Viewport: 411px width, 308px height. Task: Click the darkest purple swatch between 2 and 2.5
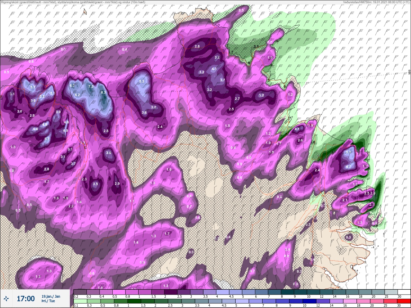coord(171,292)
